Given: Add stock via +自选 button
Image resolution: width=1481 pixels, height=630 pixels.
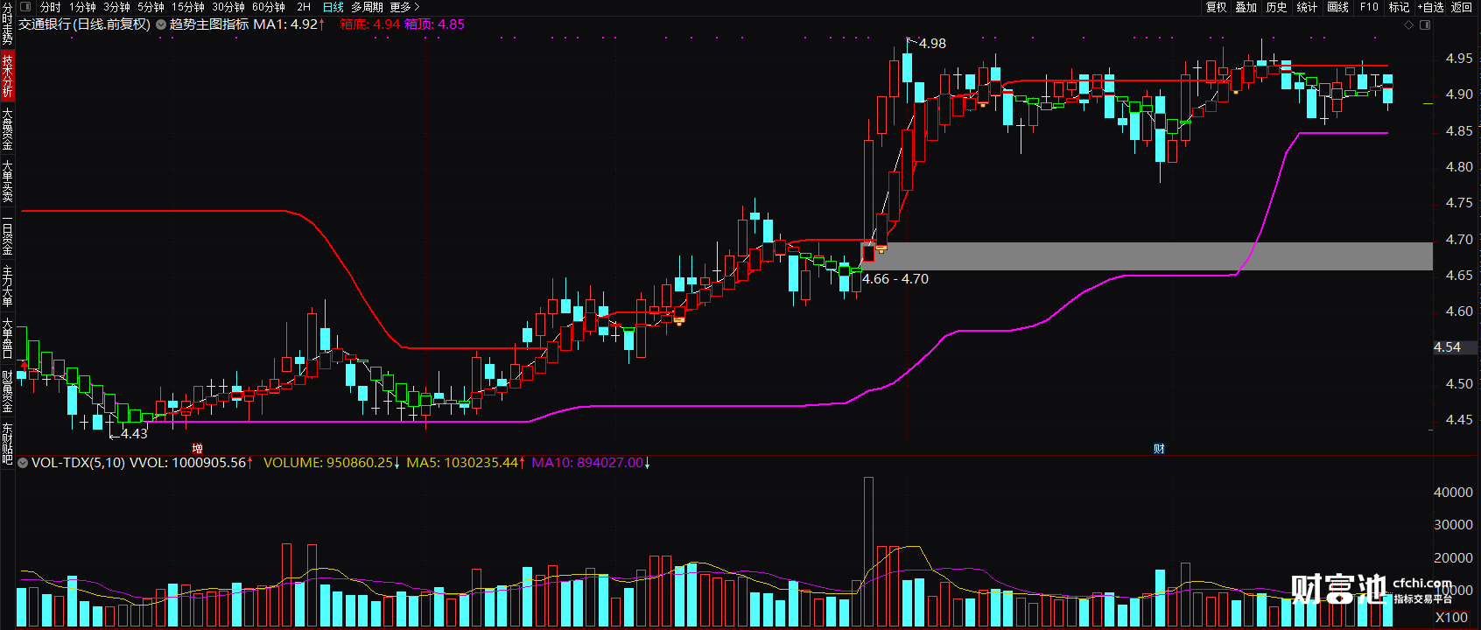Looking at the screenshot, I should tap(1430, 7).
